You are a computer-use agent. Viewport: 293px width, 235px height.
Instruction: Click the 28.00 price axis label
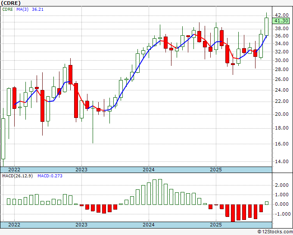tap(282, 69)
